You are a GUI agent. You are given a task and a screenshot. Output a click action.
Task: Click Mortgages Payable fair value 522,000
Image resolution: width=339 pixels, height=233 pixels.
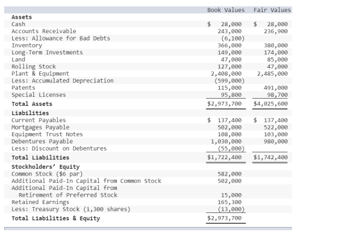pos(275,127)
